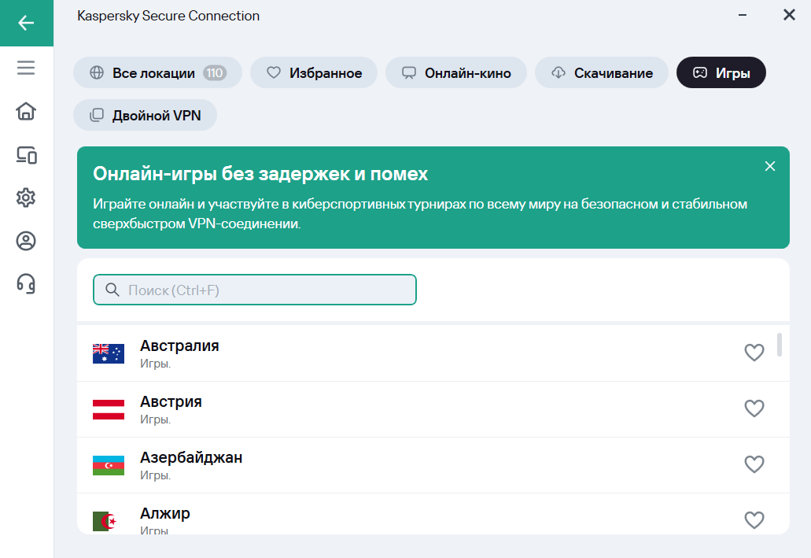Screen dimensions: 811x558
Task: Click the back arrow button
Action: click(26, 23)
